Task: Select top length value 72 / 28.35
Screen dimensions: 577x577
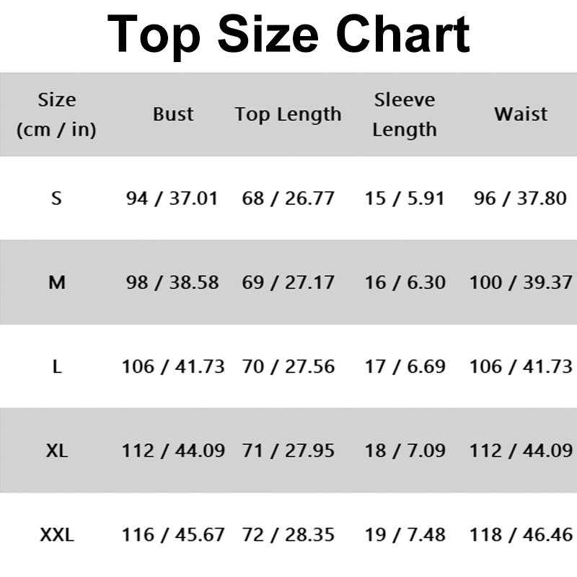Action: point(288,534)
